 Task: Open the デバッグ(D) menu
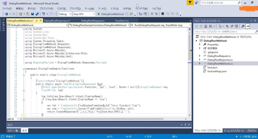(x=75, y=9)
